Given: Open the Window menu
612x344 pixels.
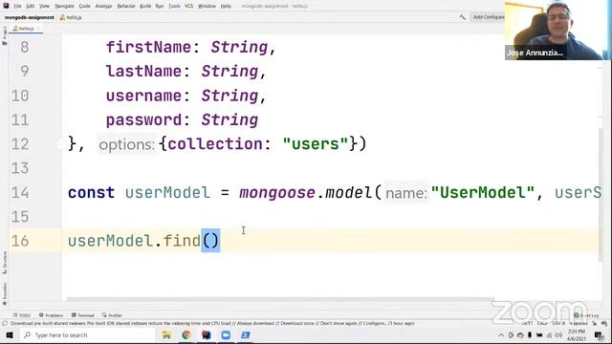Looking at the screenshot, I should 207,6.
